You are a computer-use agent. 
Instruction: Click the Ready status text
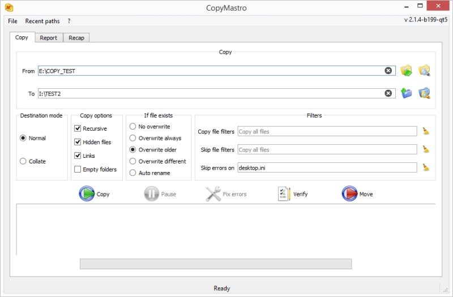tap(222, 288)
